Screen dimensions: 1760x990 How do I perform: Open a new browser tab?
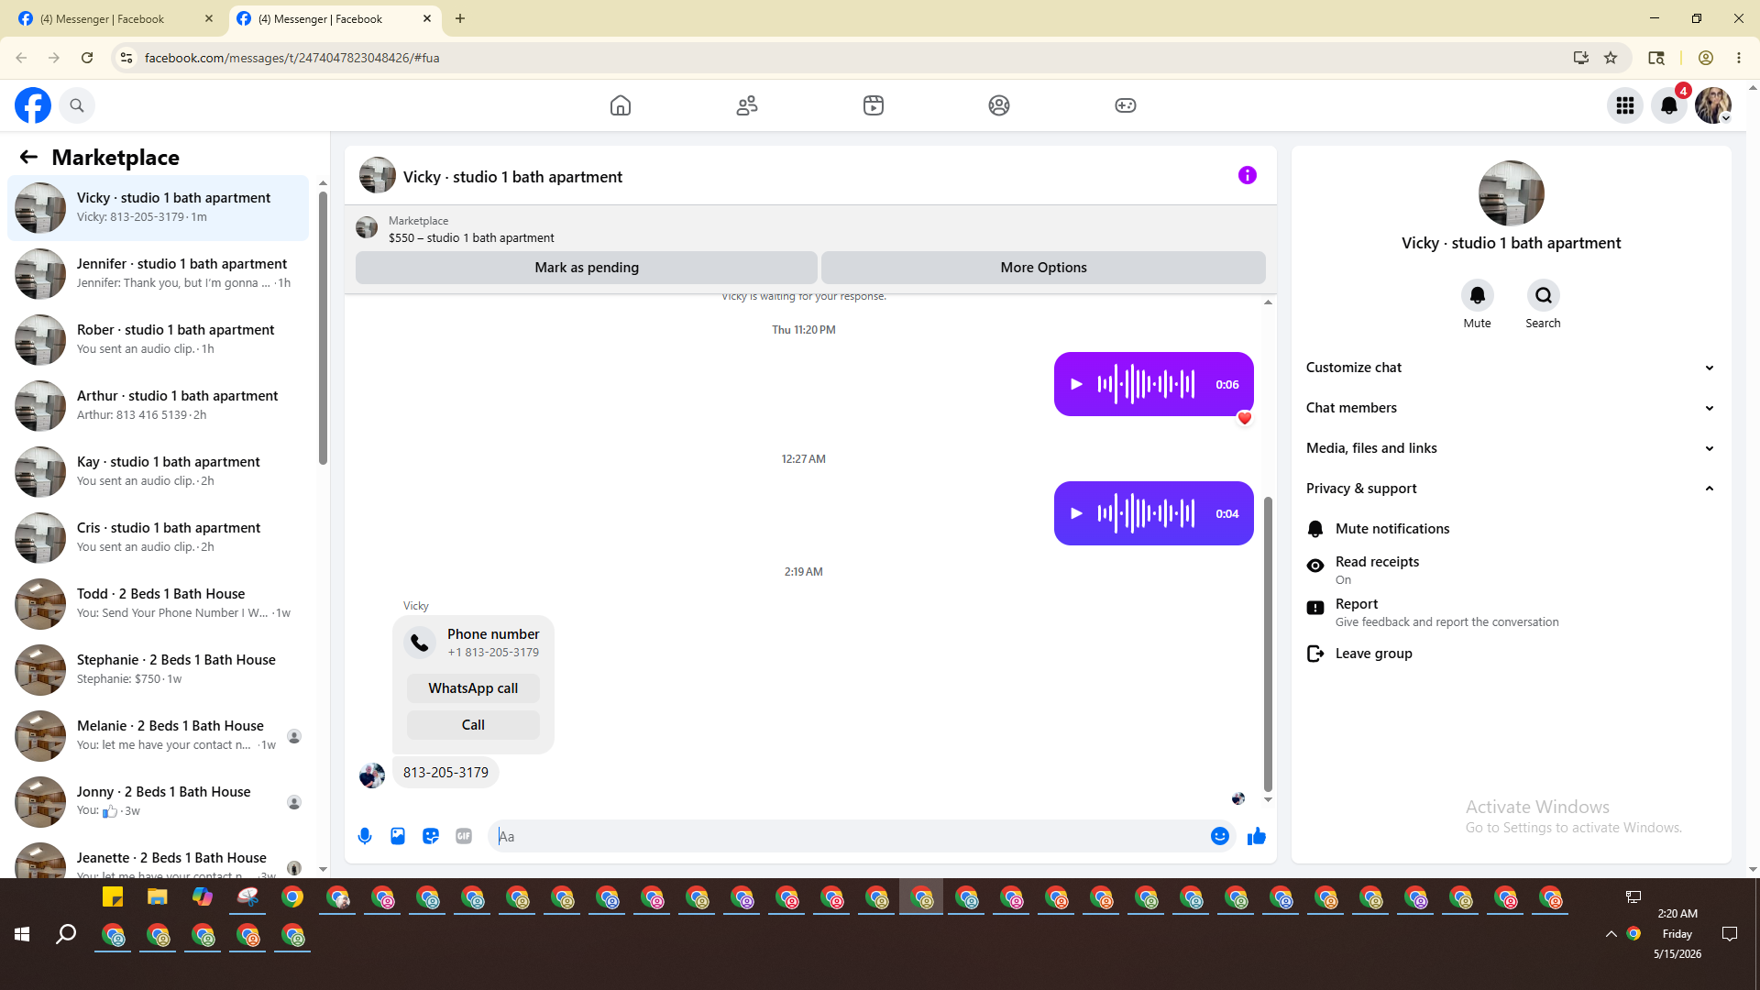(460, 18)
